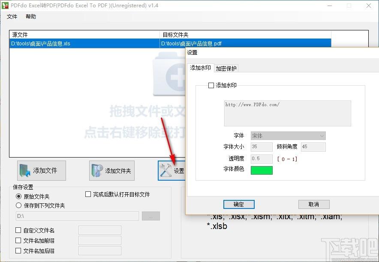
Task: Open the 字体 font dropdown
Action: (x=288, y=136)
